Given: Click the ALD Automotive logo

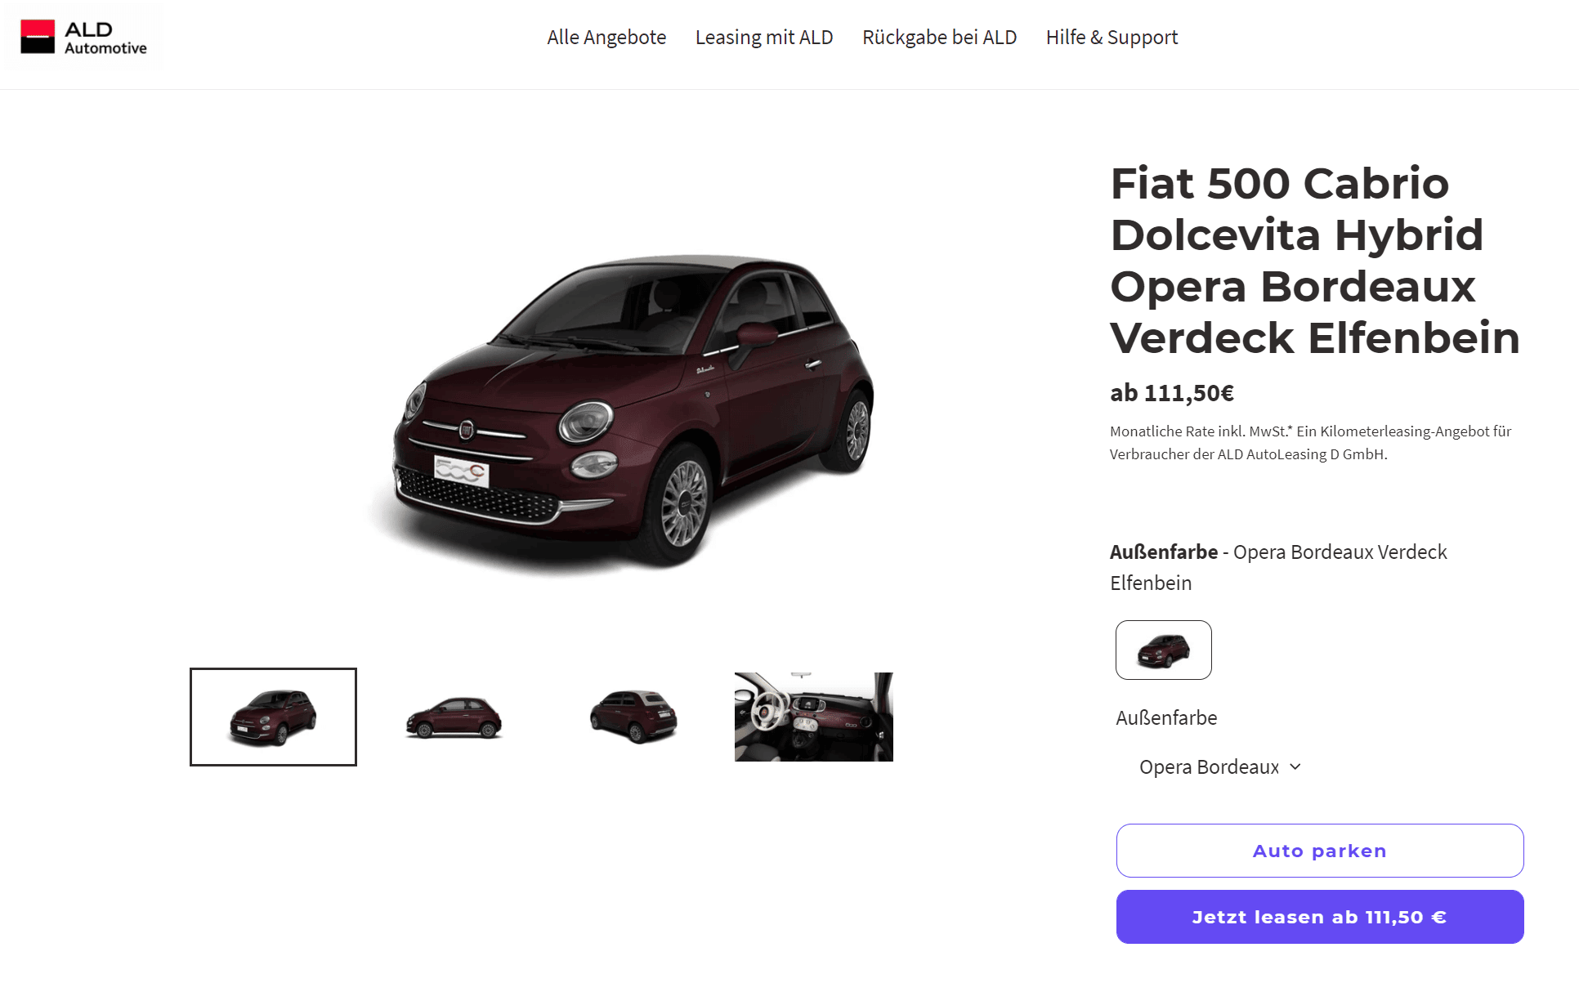Looking at the screenshot, I should (x=84, y=38).
